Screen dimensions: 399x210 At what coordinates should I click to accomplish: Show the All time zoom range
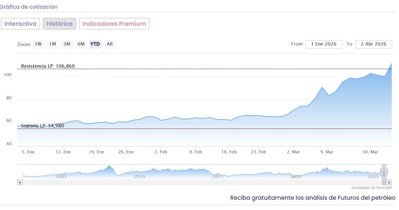pyautogui.click(x=110, y=44)
